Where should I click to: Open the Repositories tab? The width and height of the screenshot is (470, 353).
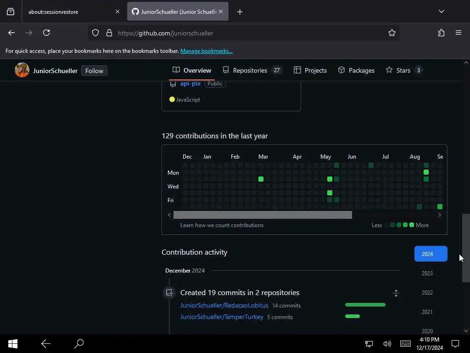pos(252,70)
